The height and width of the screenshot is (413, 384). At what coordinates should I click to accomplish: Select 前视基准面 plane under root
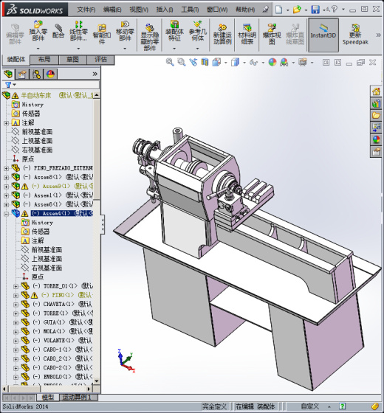click(37, 132)
